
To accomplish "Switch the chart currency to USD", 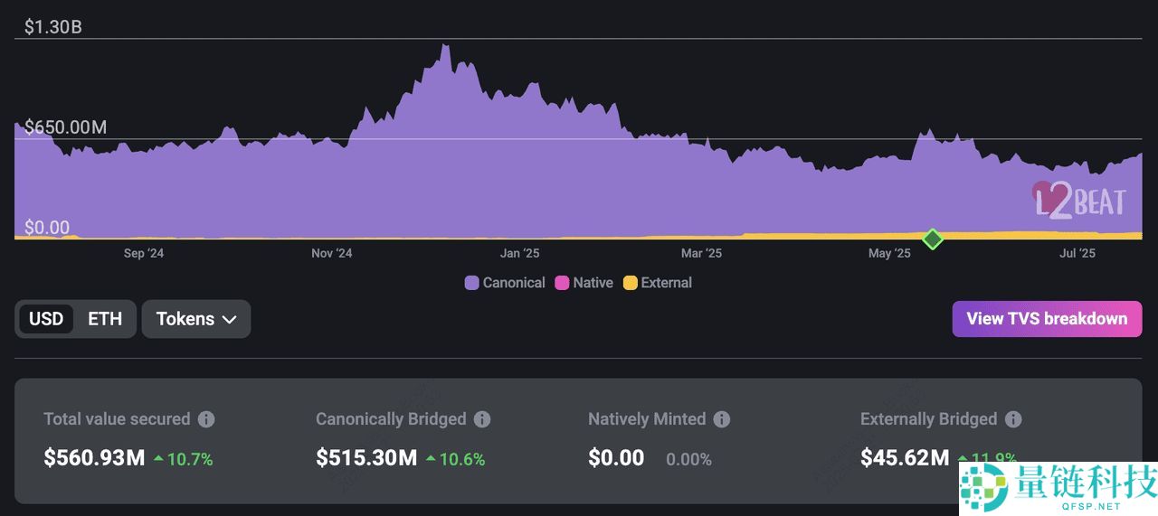I will [x=46, y=319].
